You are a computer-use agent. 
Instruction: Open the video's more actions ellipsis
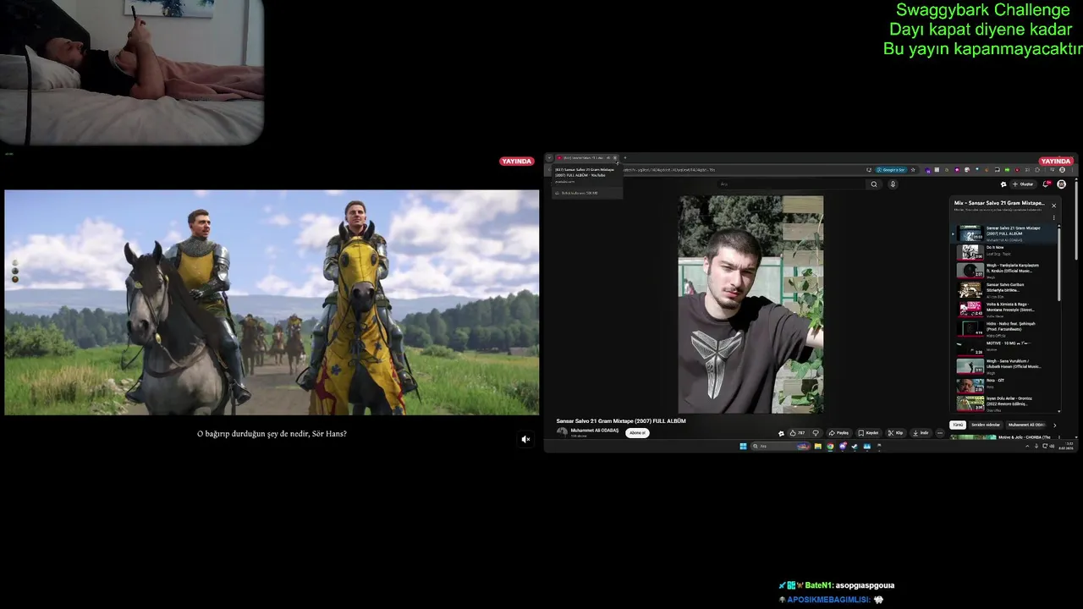940,433
